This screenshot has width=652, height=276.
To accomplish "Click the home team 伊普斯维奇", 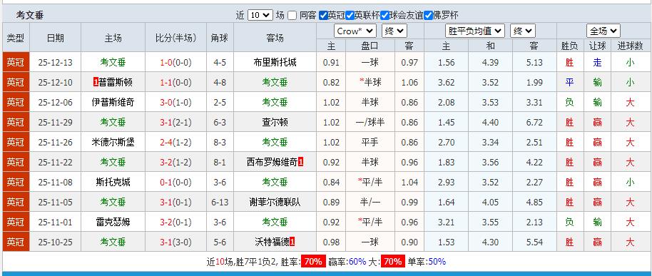I will [113, 102].
